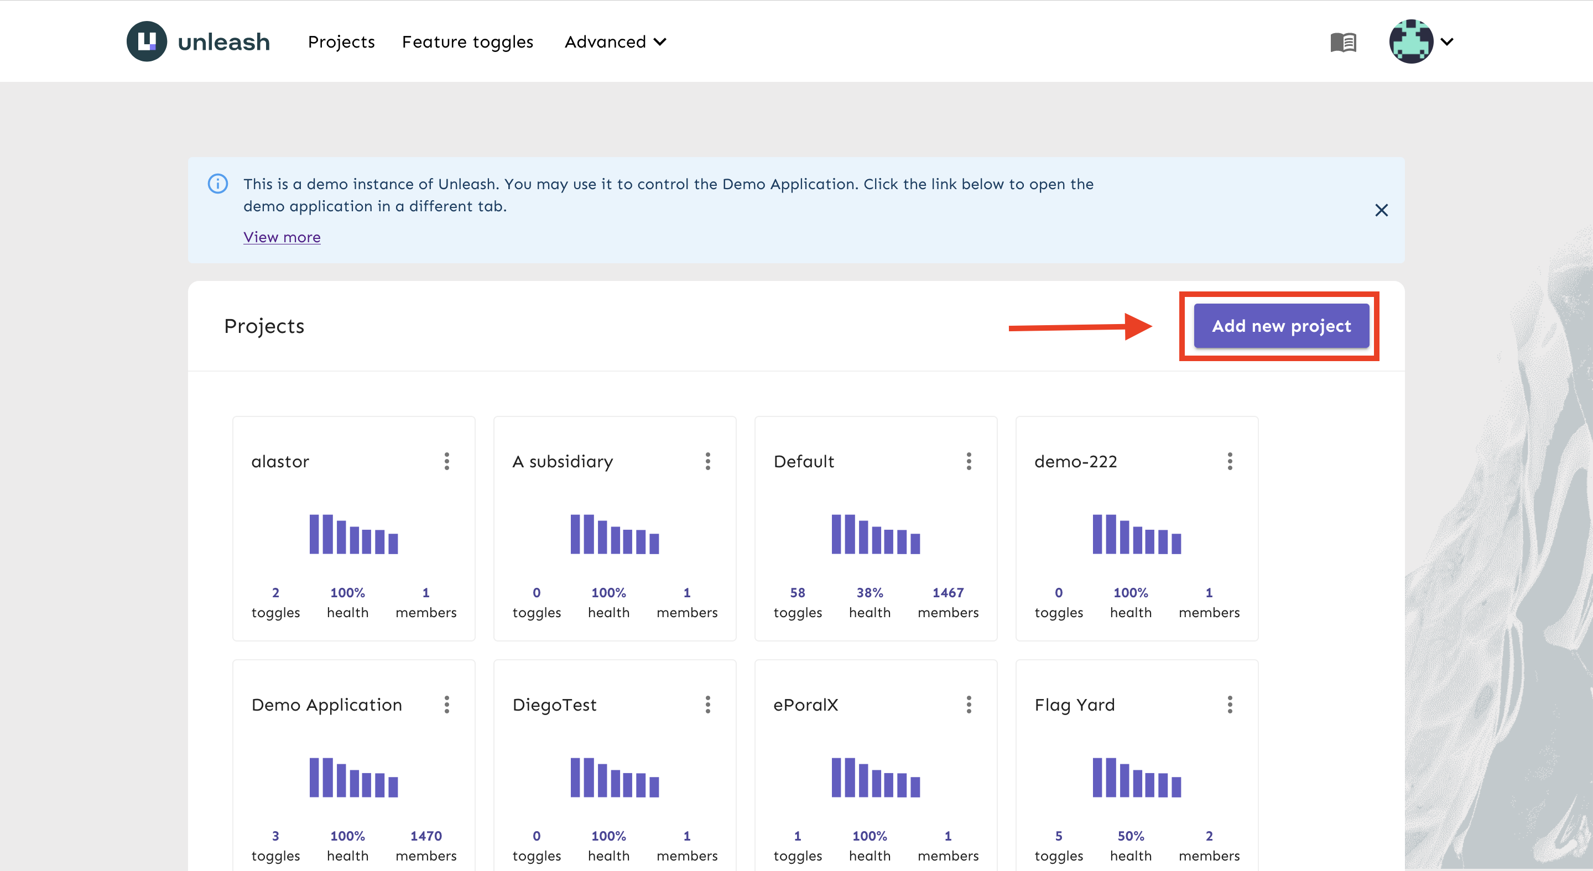Select the Flag Yard project card title
1593x871 pixels.
tap(1074, 705)
